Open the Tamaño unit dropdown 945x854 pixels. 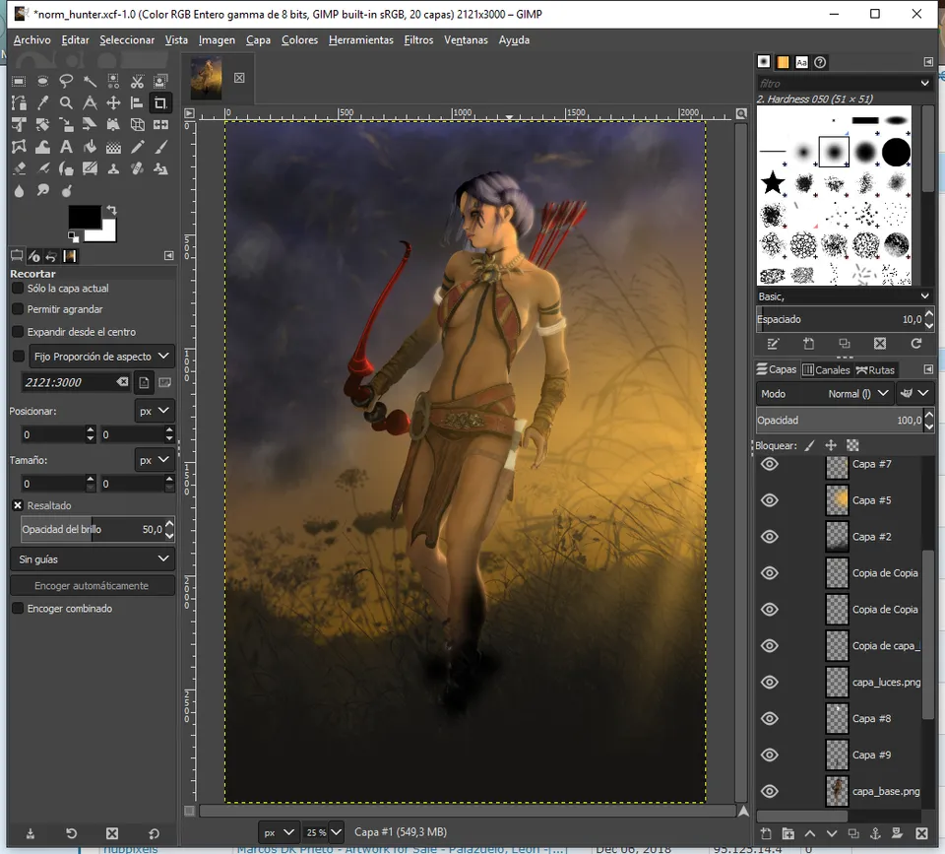(x=155, y=460)
